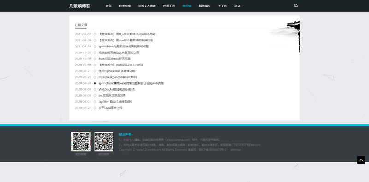Click the date text 2021-05-07

[x=83, y=34]
